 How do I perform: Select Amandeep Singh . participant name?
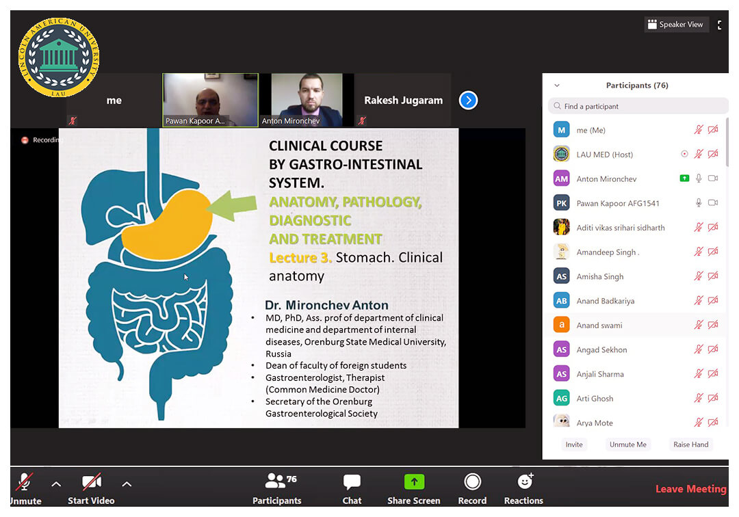608,252
